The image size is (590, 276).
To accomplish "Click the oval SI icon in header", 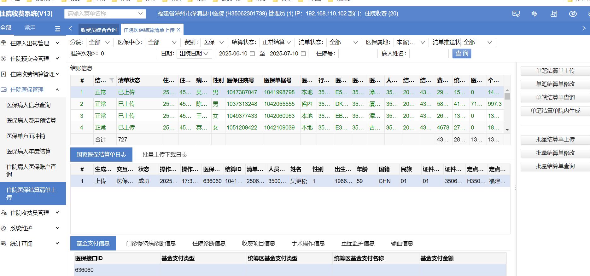I will (573, 14).
